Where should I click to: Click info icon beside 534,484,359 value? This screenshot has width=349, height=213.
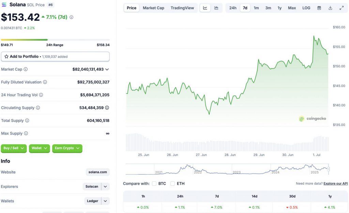pyautogui.click(x=107, y=108)
